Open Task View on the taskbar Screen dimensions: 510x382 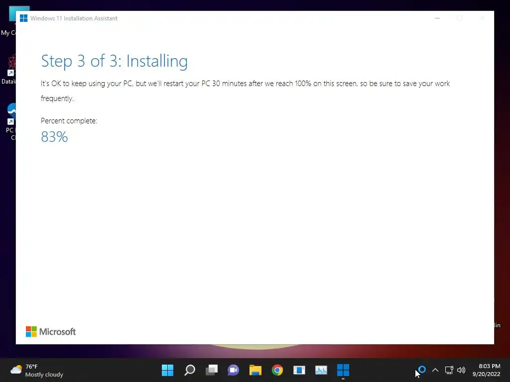pyautogui.click(x=211, y=370)
